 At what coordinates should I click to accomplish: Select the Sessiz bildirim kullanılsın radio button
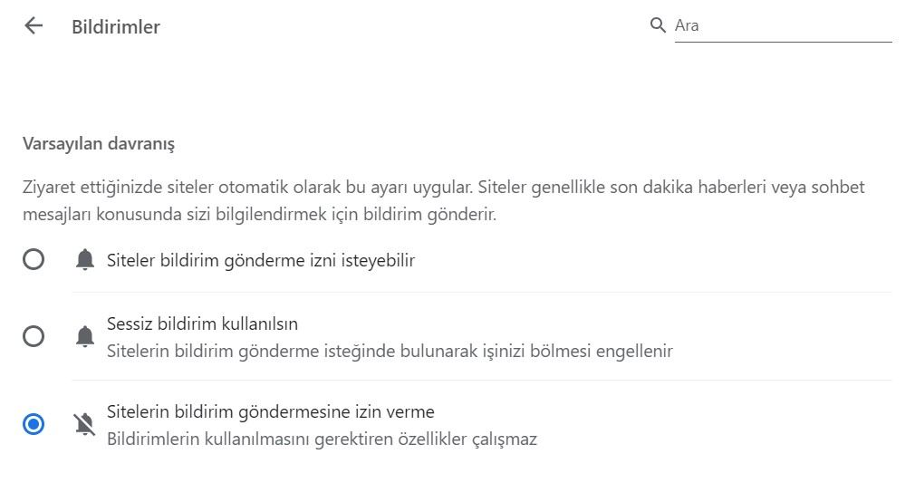34,336
